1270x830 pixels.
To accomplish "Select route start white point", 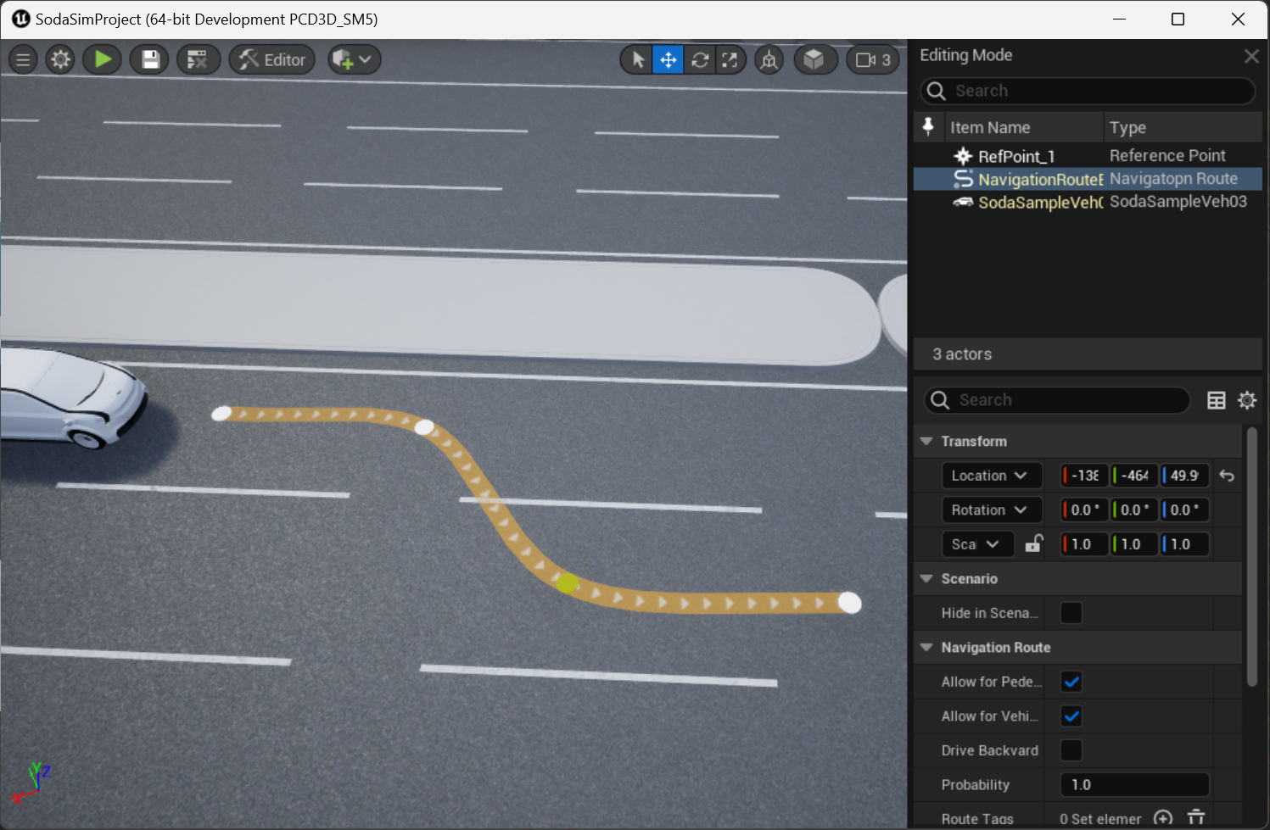I will tap(221, 414).
